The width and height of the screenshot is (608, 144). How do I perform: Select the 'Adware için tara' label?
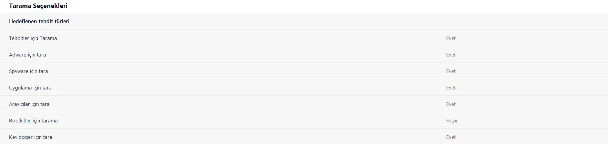point(27,55)
